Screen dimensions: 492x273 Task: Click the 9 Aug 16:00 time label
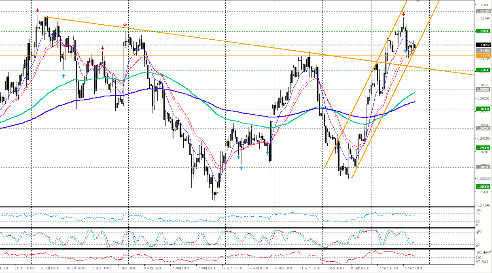coord(154,268)
